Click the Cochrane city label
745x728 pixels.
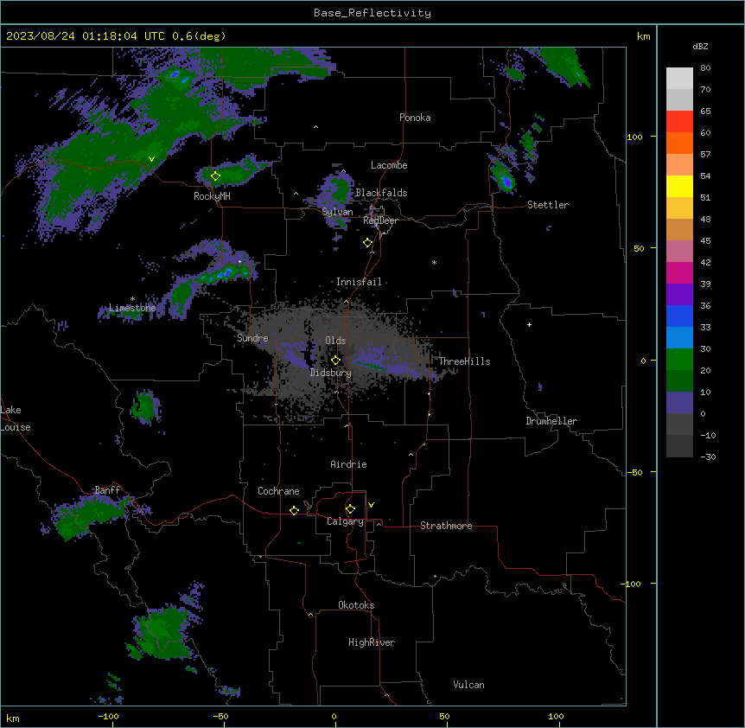click(x=278, y=491)
